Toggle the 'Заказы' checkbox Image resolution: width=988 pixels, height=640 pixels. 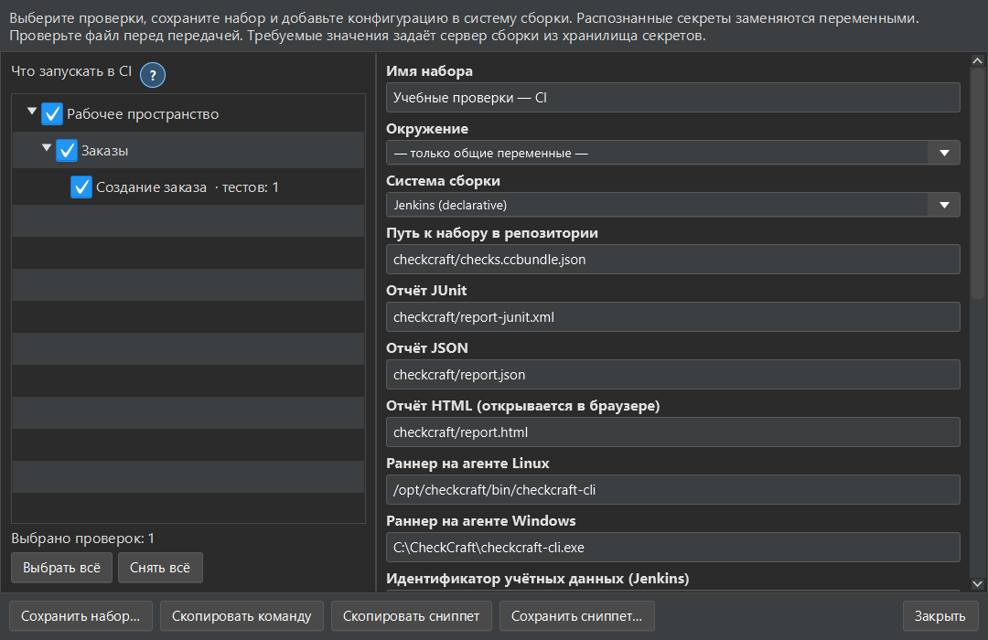tap(66, 151)
